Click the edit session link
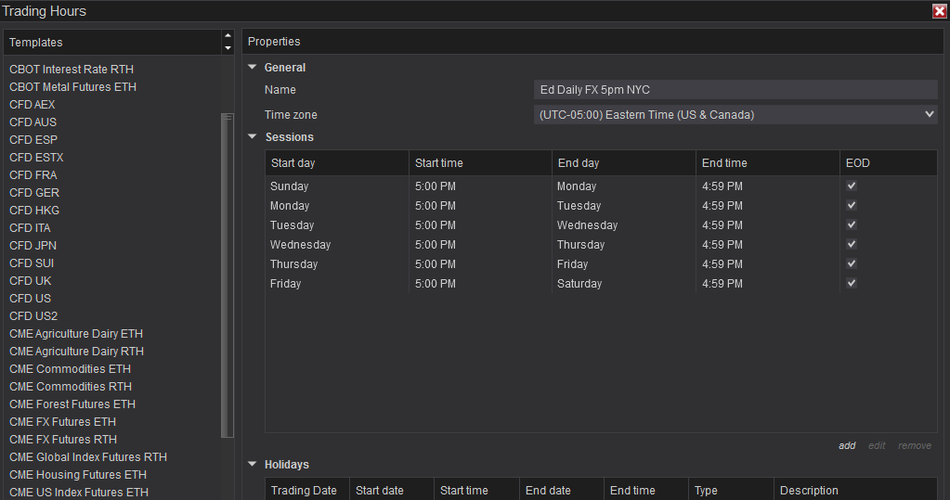Screen dimensions: 950x500 point(877,446)
